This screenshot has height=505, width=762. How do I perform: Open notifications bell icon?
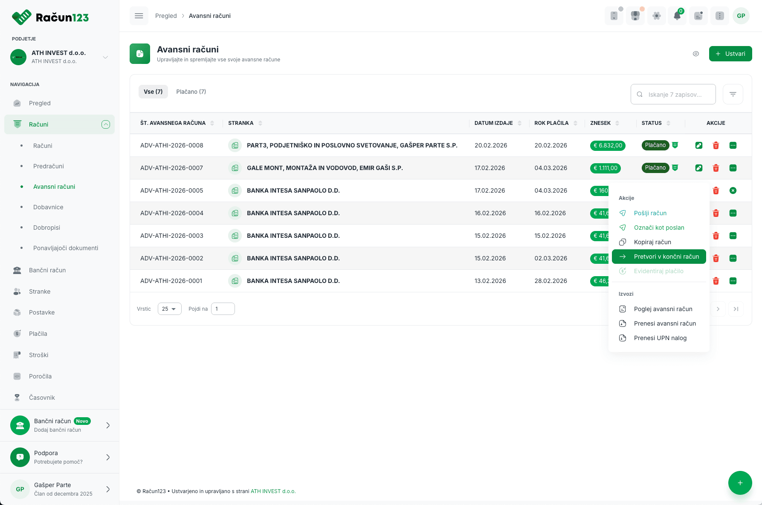pyautogui.click(x=677, y=16)
